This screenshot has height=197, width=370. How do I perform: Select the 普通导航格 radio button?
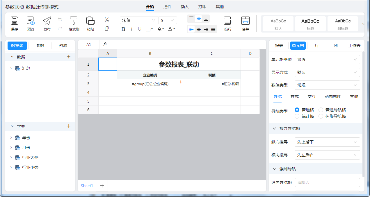321,110
